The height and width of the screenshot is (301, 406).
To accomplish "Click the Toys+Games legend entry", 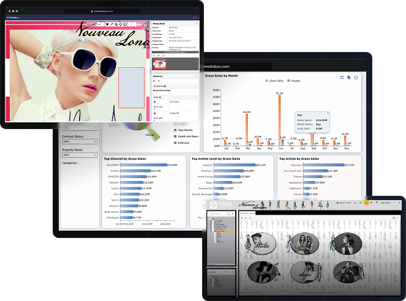I will tap(183, 130).
